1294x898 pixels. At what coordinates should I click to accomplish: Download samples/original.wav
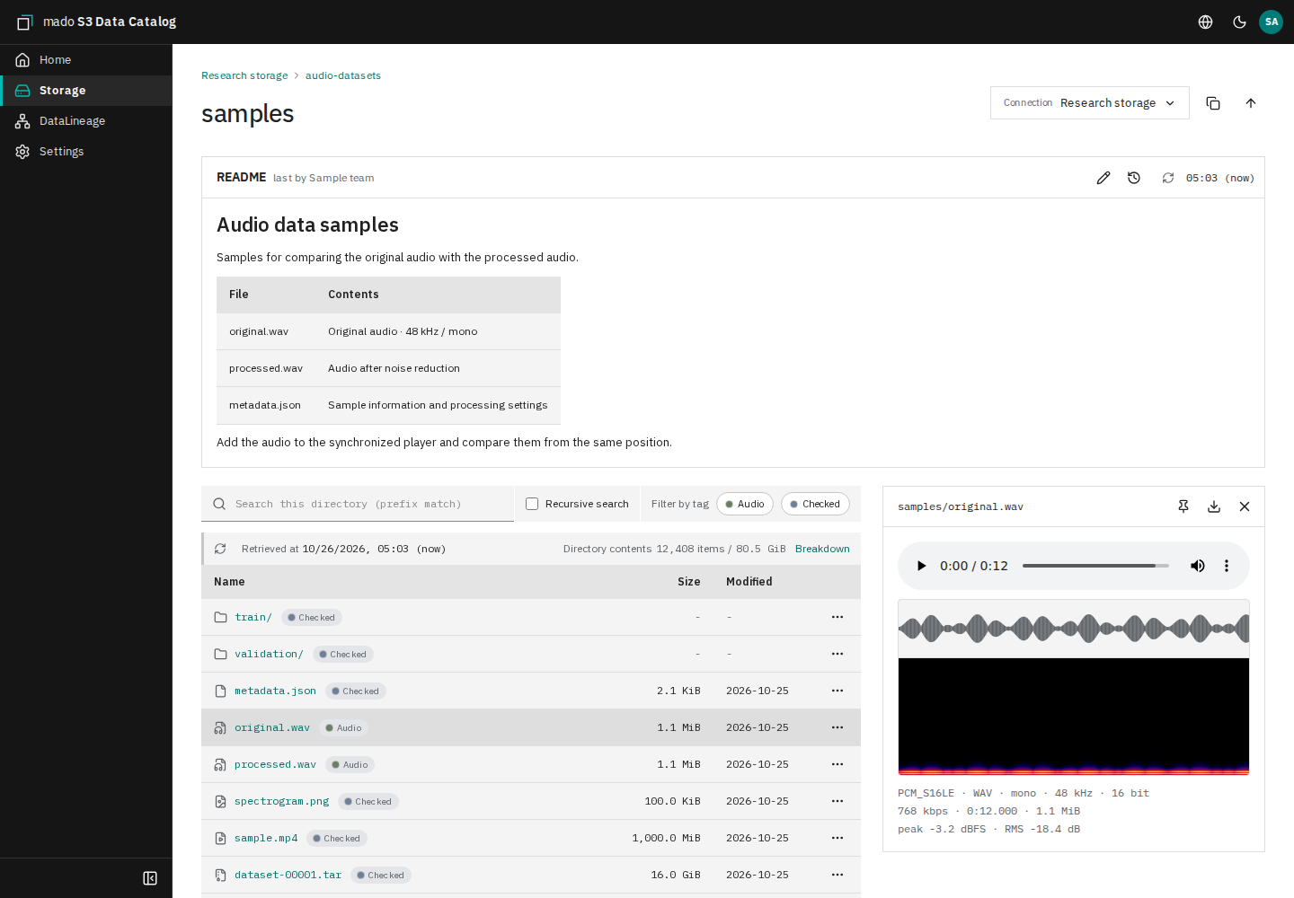click(x=1214, y=506)
